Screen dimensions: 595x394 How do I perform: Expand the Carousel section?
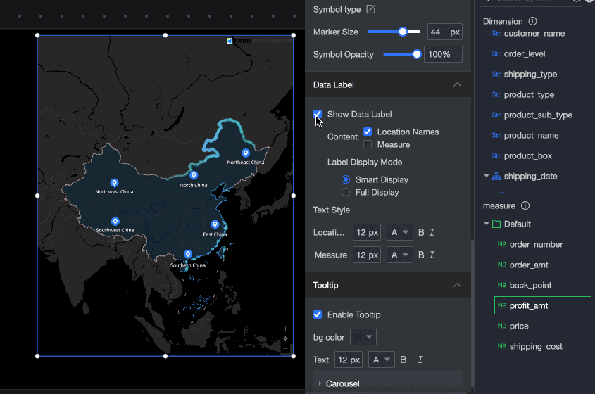coord(320,383)
